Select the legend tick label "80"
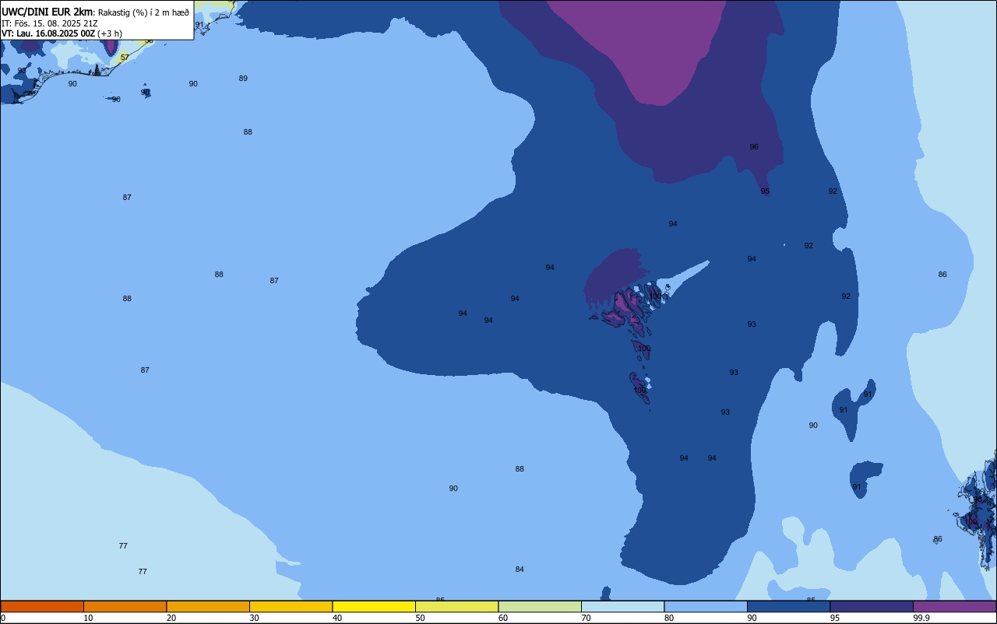Image resolution: width=997 pixels, height=624 pixels. click(669, 618)
